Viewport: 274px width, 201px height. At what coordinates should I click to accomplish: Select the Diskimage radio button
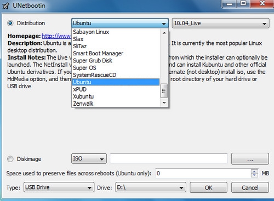click(x=10, y=159)
